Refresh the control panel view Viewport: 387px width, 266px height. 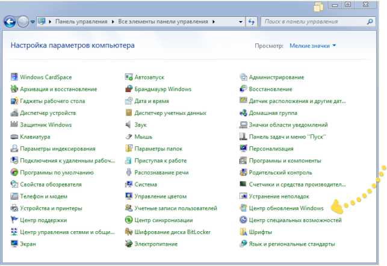(251, 22)
